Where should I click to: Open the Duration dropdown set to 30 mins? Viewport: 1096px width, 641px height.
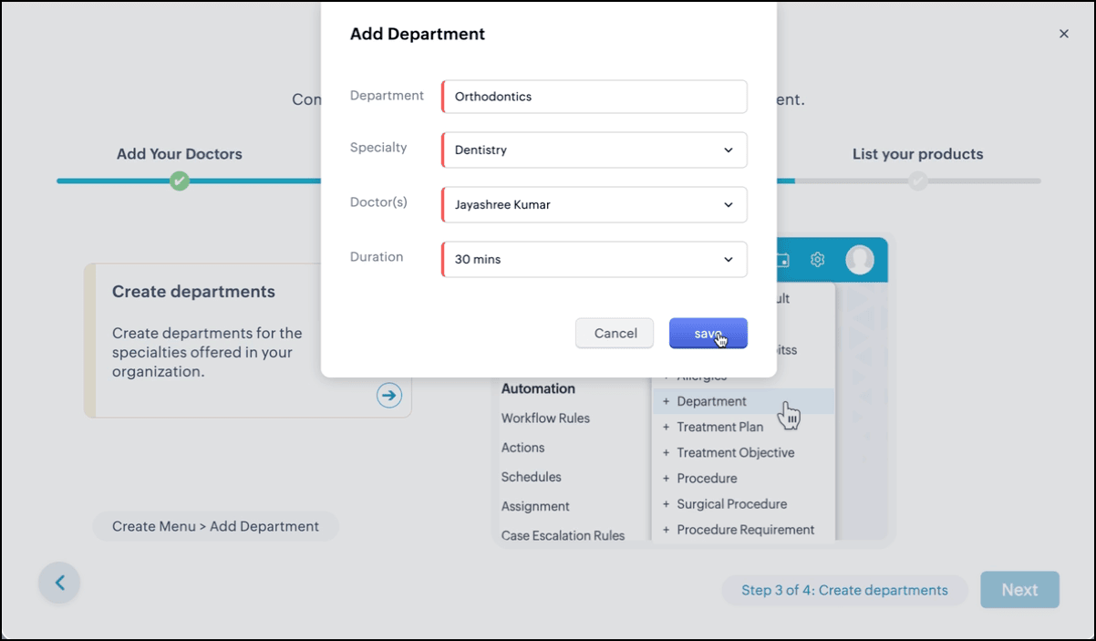click(x=594, y=260)
